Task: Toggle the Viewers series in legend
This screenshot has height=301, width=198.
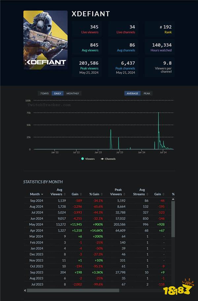Action: pos(88,159)
